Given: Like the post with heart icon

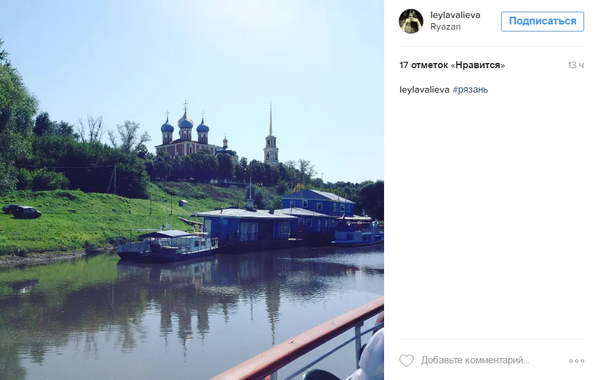Looking at the screenshot, I should [x=406, y=360].
